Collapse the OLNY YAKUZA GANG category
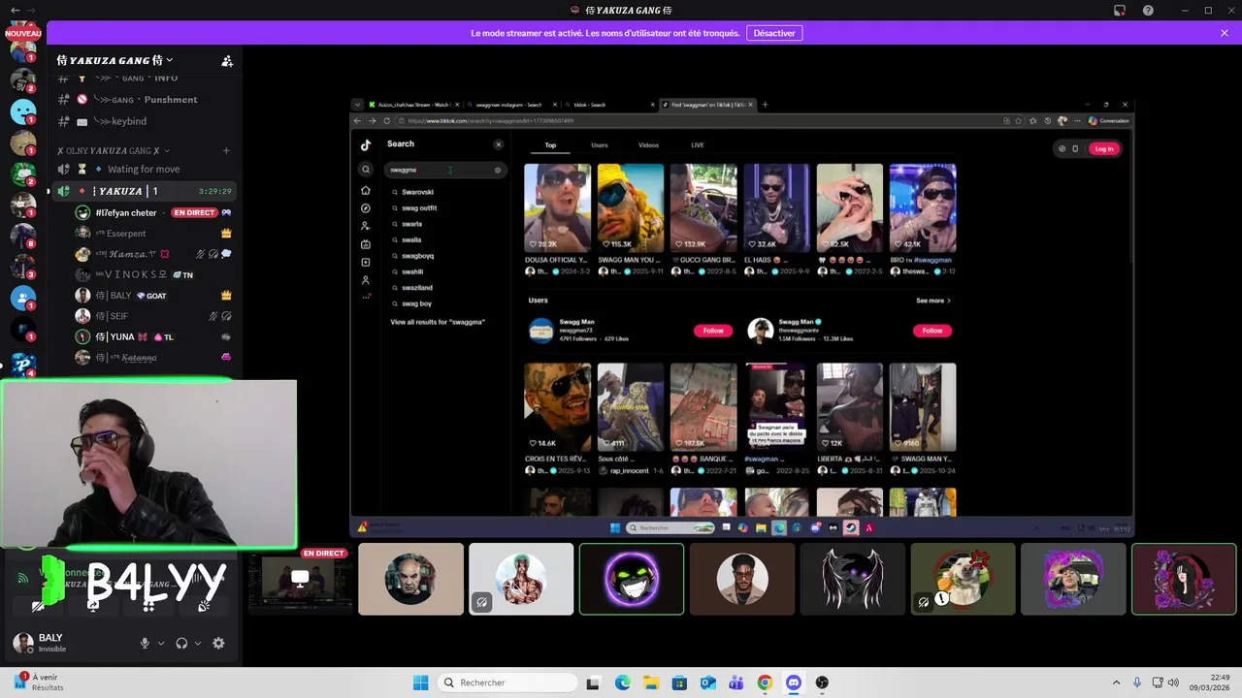The width and height of the screenshot is (1242, 698). pyautogui.click(x=114, y=150)
